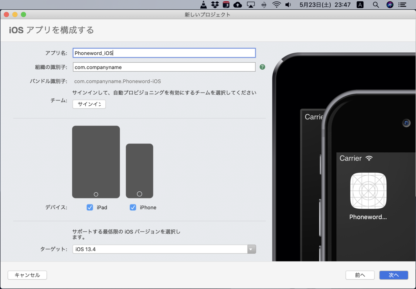
Task: Open the Dropbox menu bar icon
Action: (x=215, y=5)
